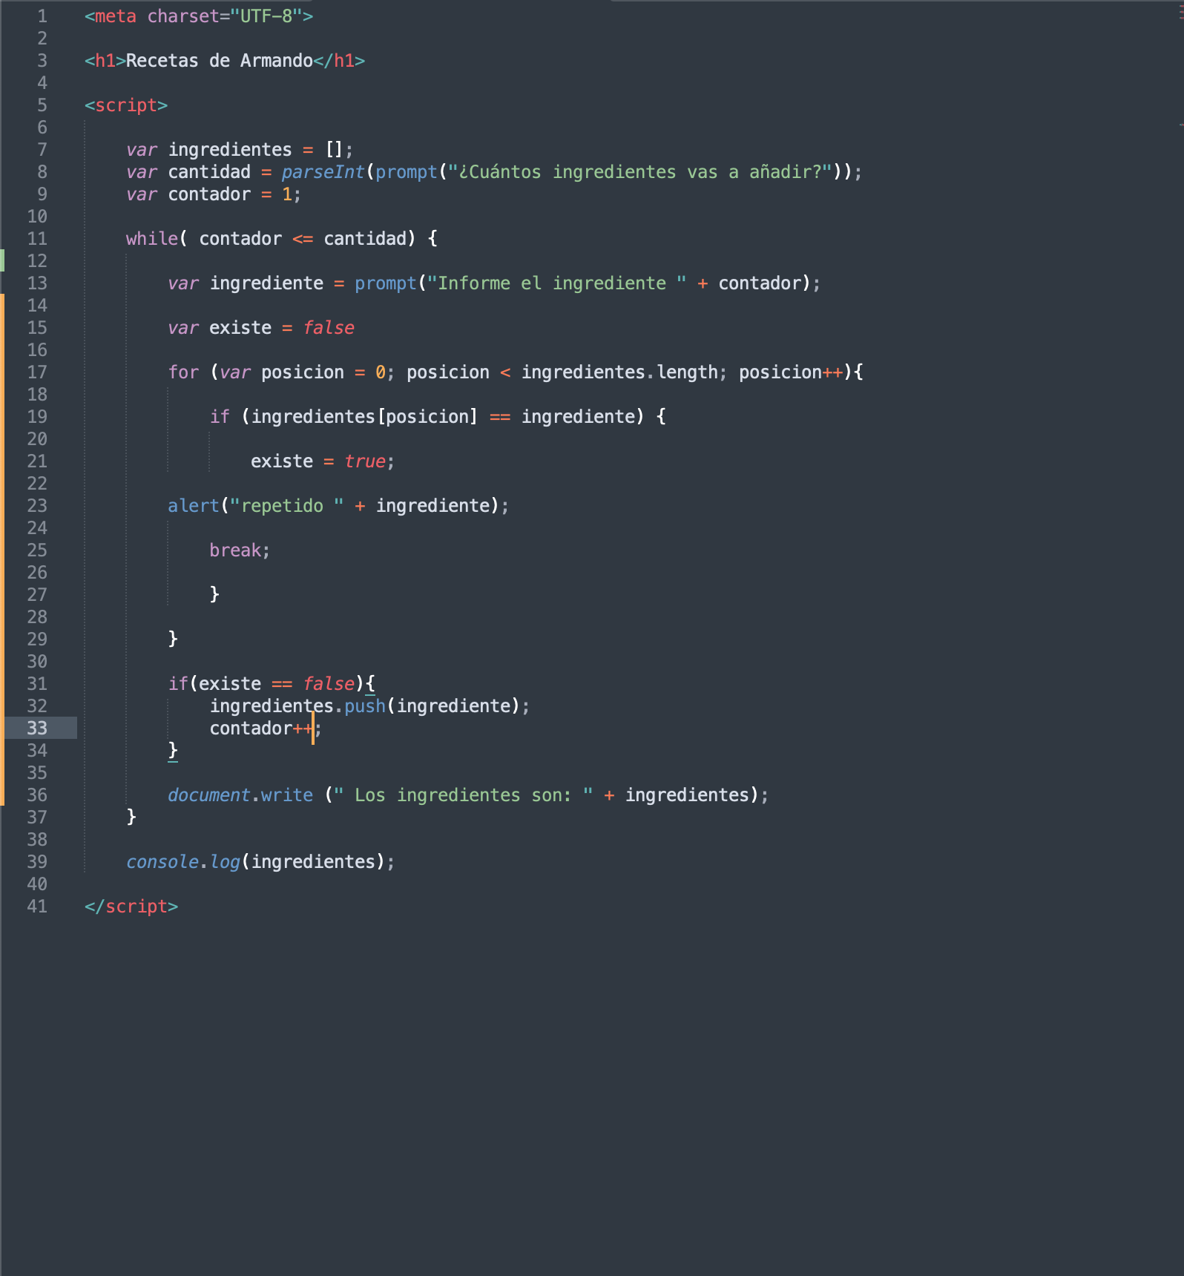Click the closing brace on line 29
The height and width of the screenshot is (1276, 1184).
pyautogui.click(x=173, y=639)
